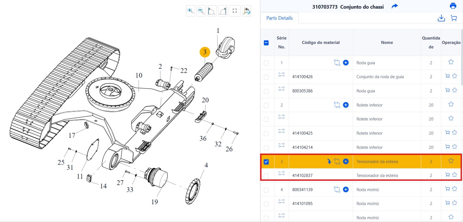463x222 pixels.
Task: Select the highlighted callout 3 on the diagram
Action: tap(205, 52)
